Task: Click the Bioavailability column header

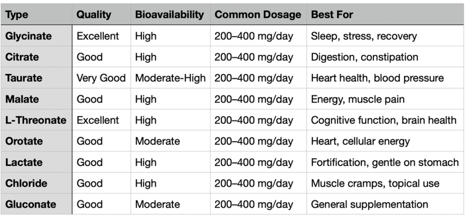Action: pos(169,15)
